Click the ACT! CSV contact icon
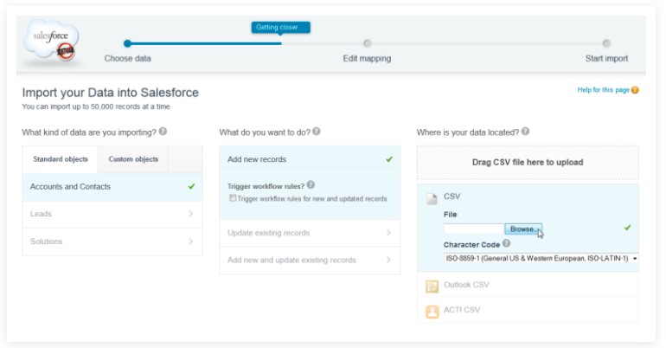This screenshot has height=348, width=666. point(432,312)
